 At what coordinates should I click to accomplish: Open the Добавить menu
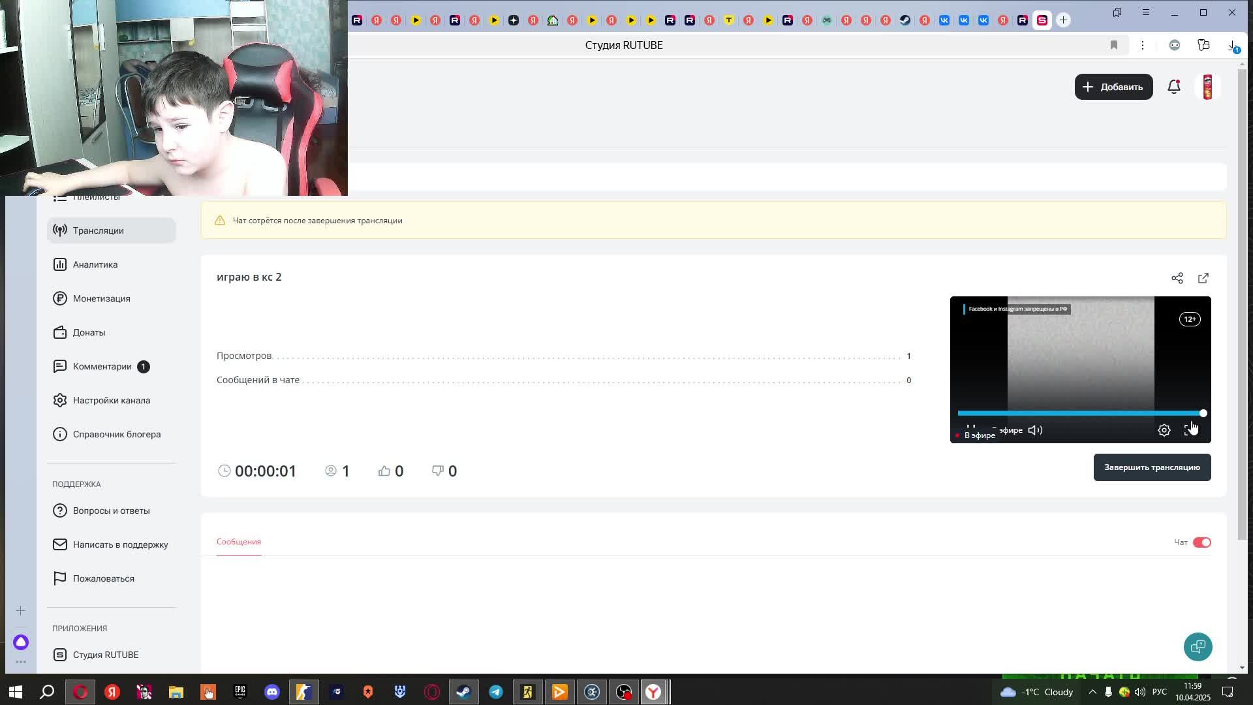[1113, 87]
